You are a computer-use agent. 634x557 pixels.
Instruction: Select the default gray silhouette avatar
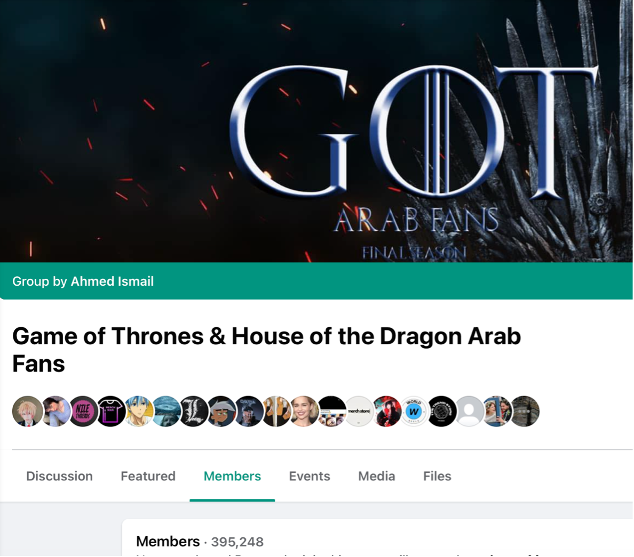coord(469,411)
